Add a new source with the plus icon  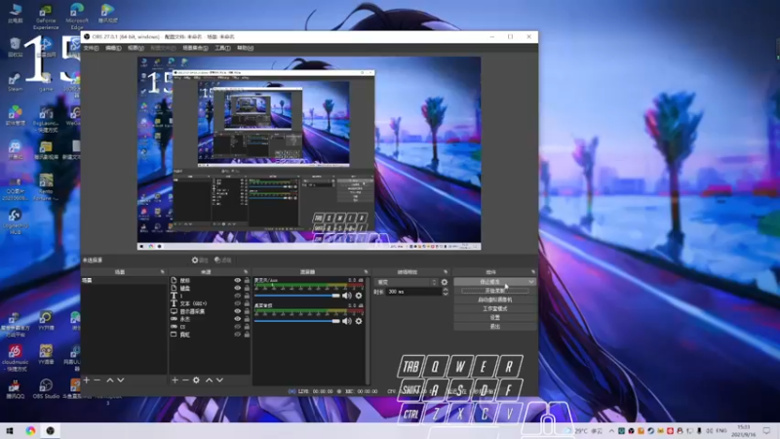click(x=175, y=379)
